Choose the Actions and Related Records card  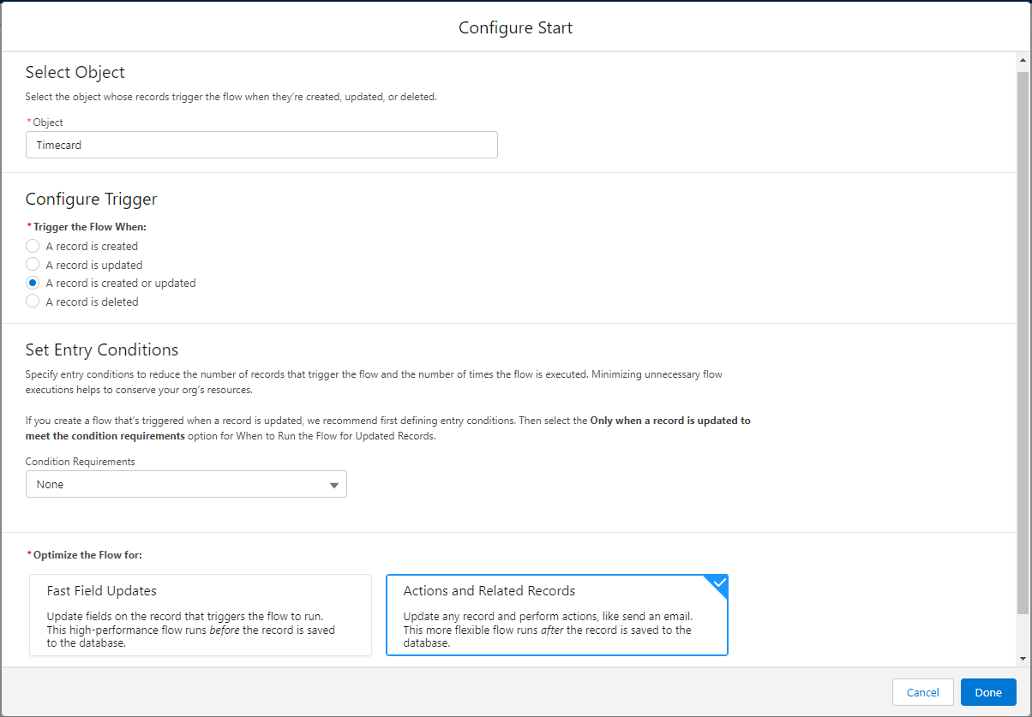(556, 615)
